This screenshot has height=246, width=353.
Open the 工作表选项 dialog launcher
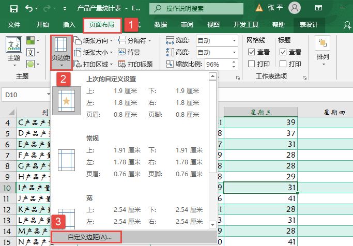coord(304,78)
